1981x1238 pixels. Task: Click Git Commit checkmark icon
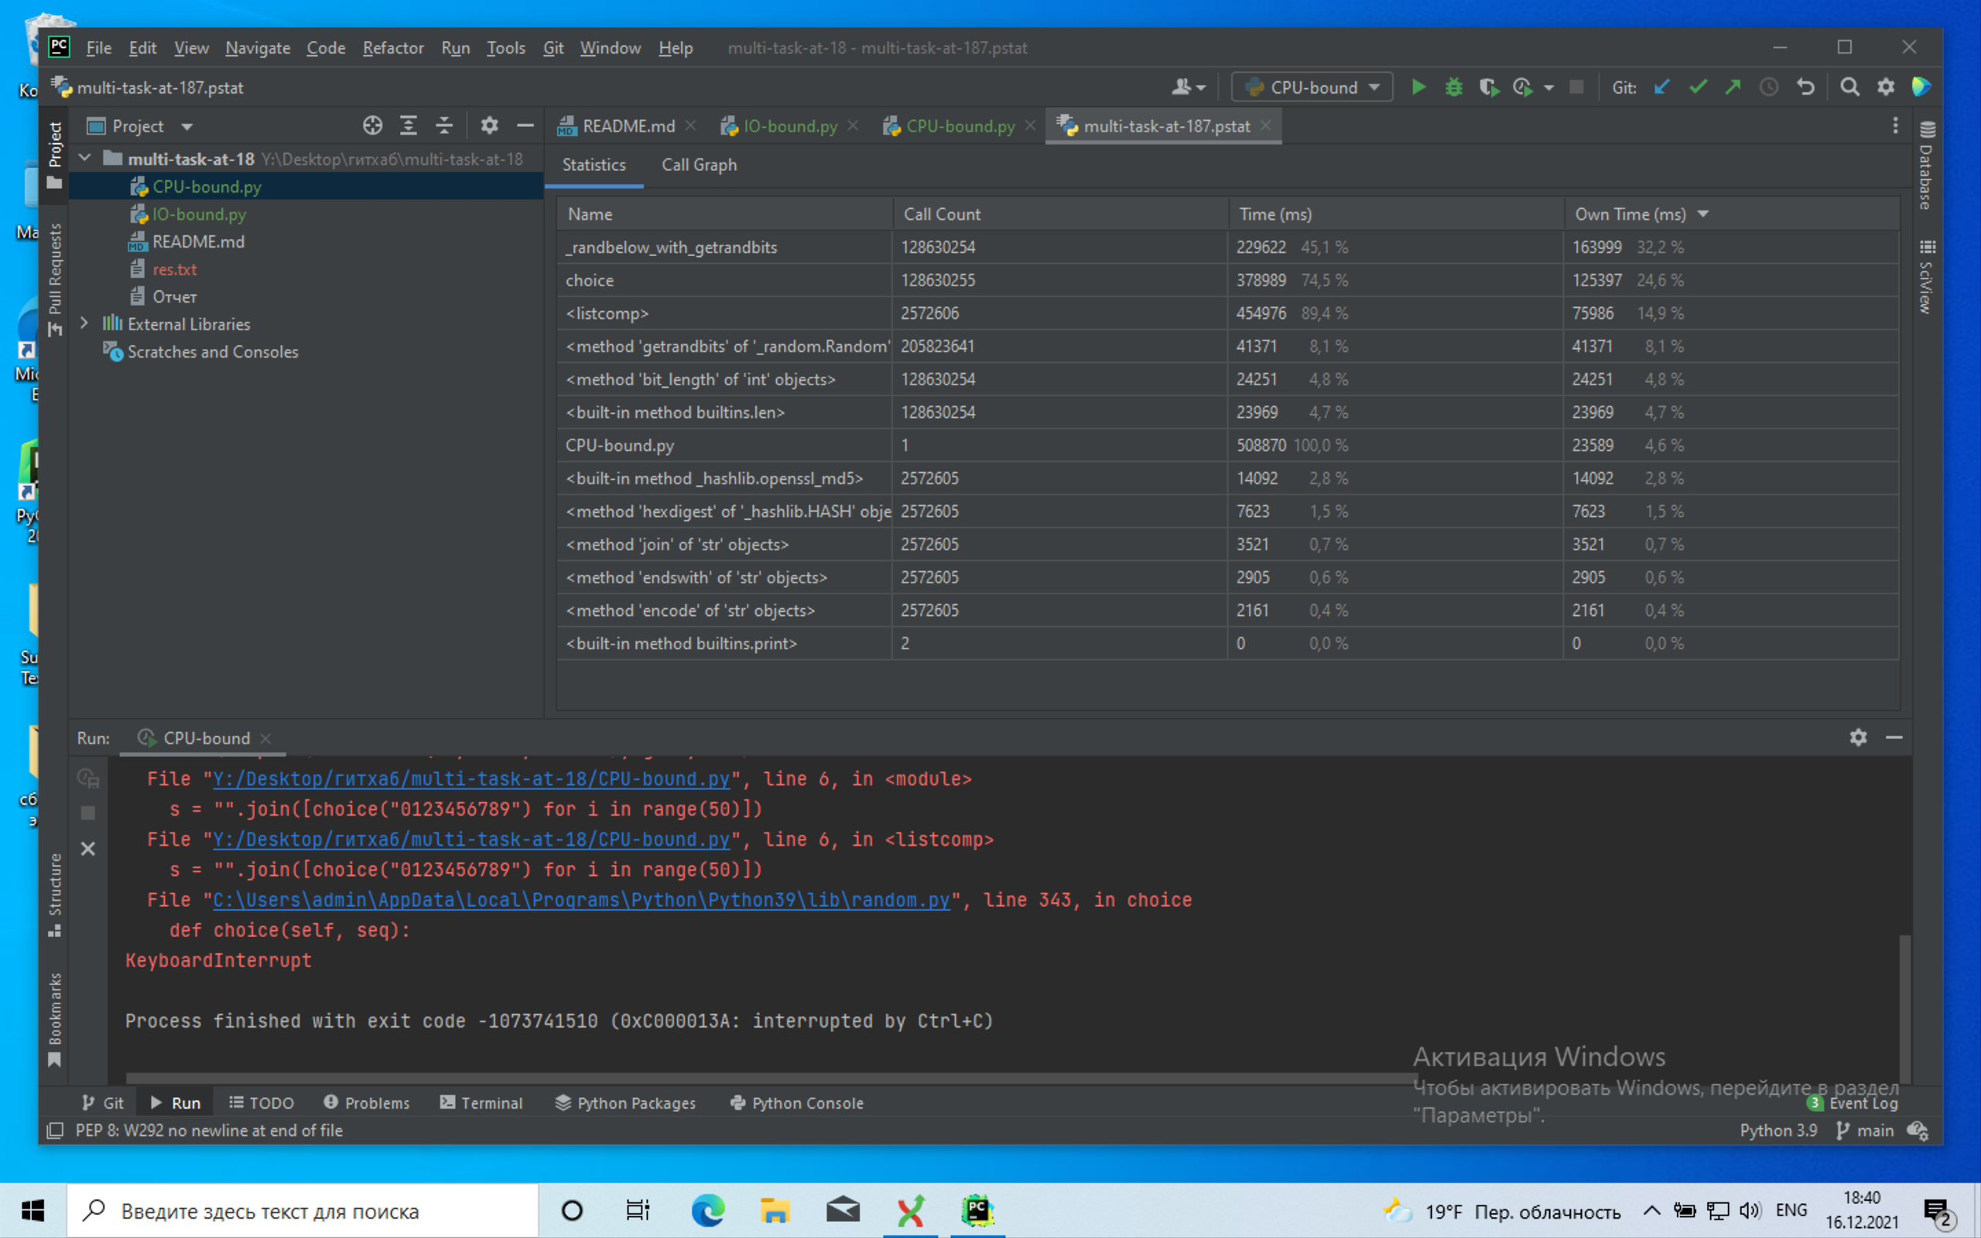click(x=1698, y=87)
